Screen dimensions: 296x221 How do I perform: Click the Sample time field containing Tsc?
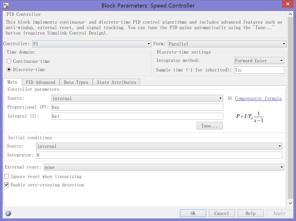[259, 70]
